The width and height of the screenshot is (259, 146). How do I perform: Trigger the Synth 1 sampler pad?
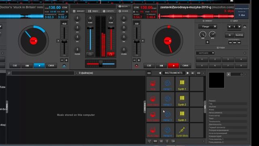pyautogui.click(x=182, y=84)
